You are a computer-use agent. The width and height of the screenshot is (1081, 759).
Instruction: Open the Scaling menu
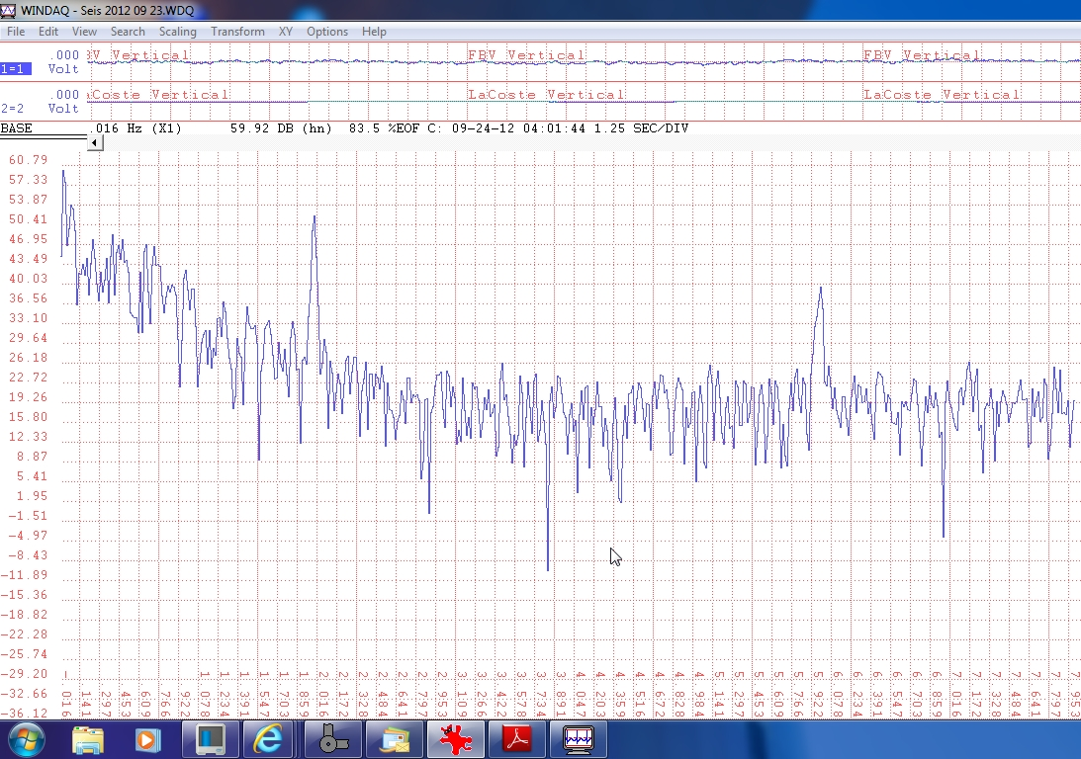[x=178, y=32]
